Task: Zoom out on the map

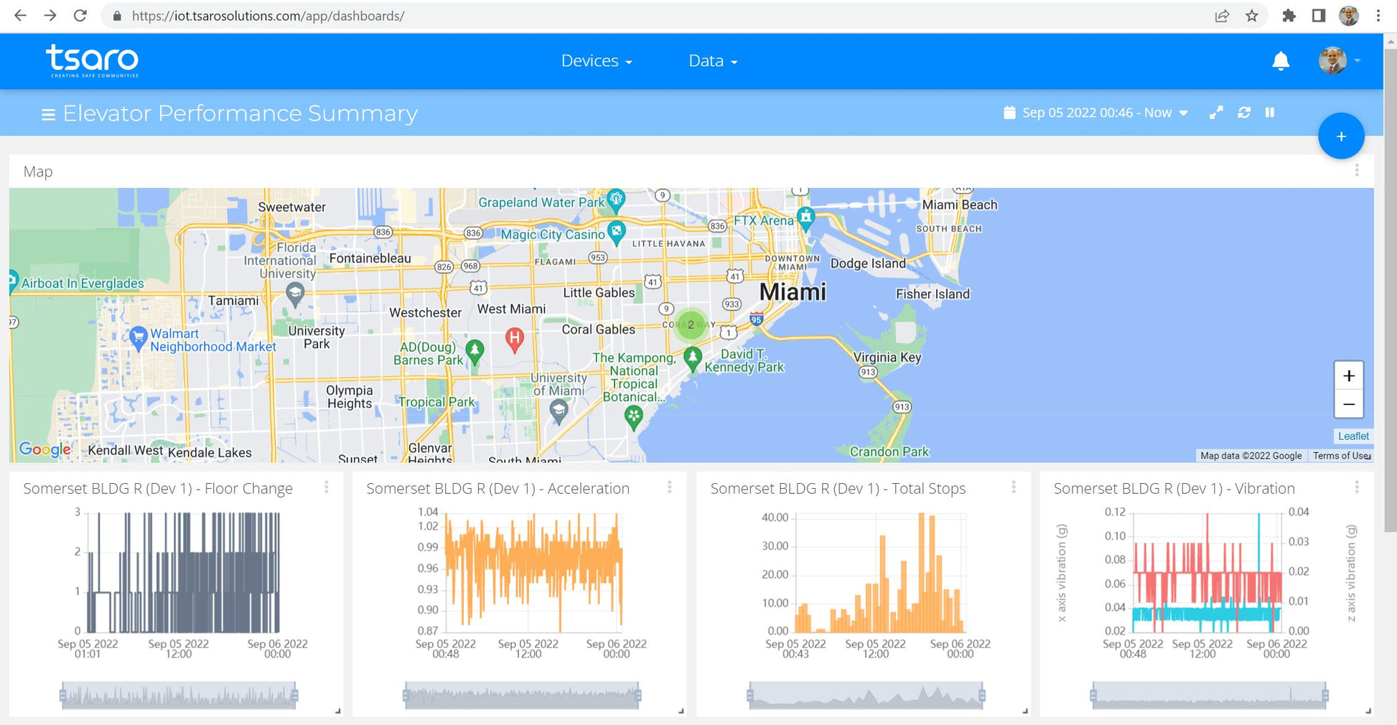Action: pyautogui.click(x=1348, y=404)
